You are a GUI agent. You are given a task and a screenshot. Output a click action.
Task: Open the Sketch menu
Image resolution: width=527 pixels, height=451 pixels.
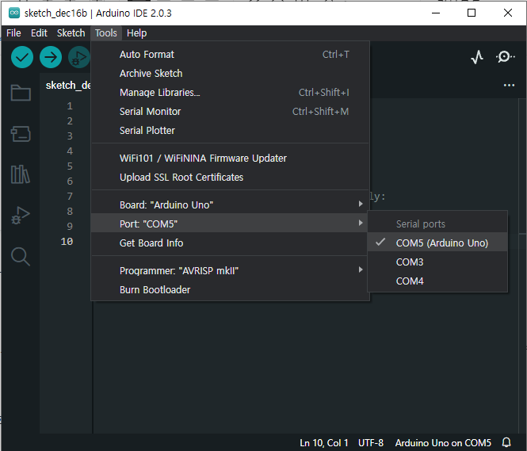point(71,33)
